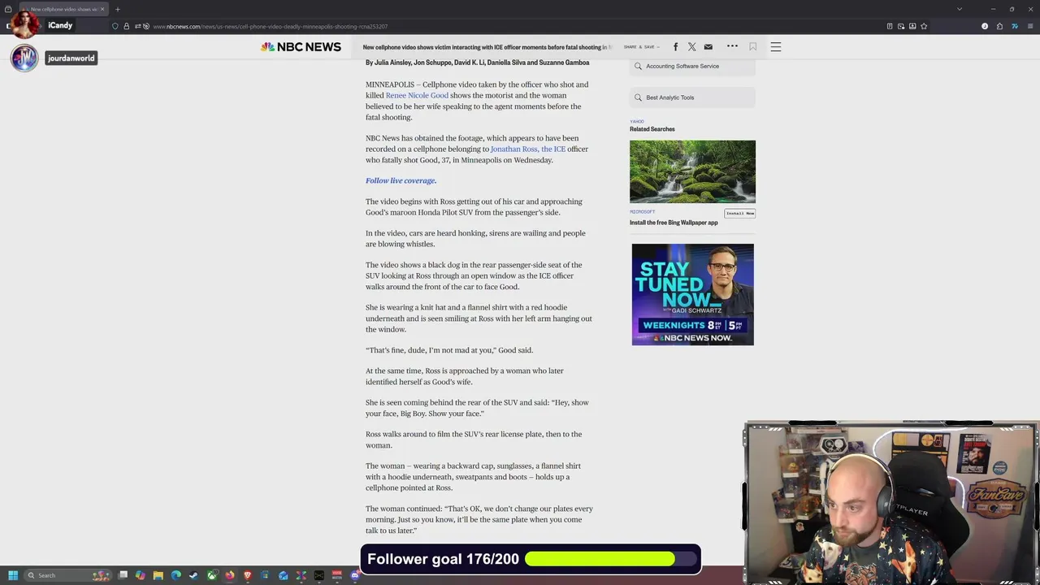Open the reader view icon in address bar
This screenshot has height=585, width=1040.
tap(890, 26)
